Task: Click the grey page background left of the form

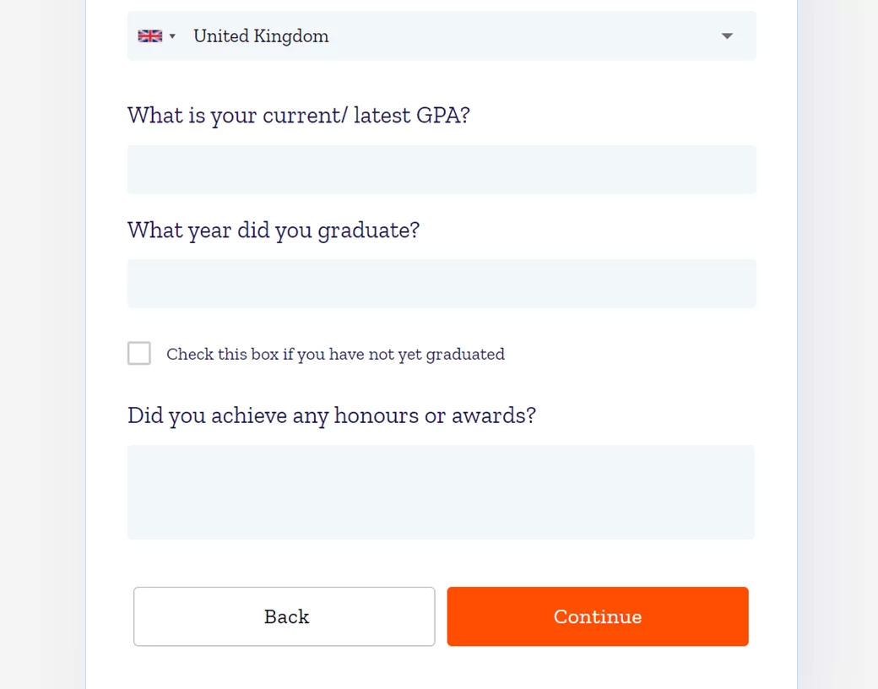Action: [x=42, y=338]
